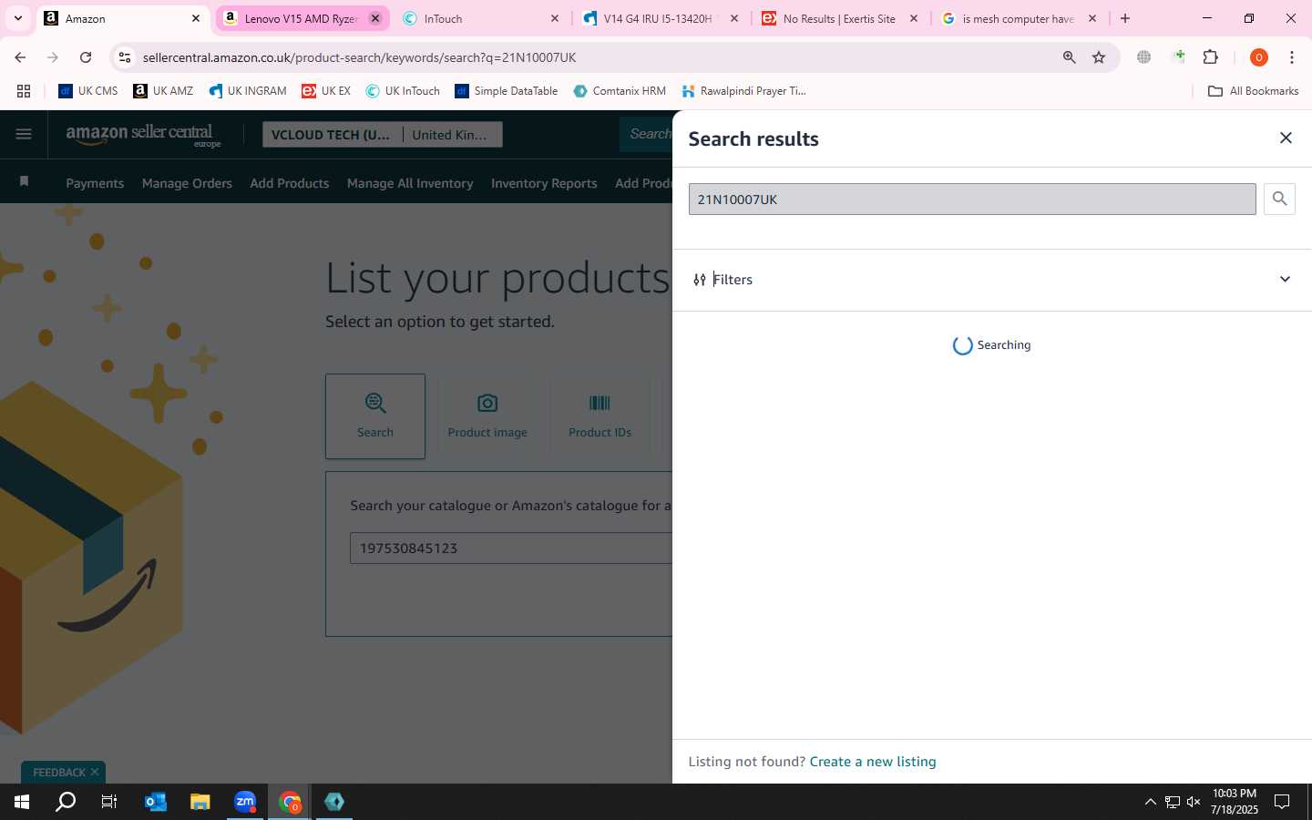Open Inventory Reports menu item
Screen dimensions: 1312x820
[x=544, y=183]
